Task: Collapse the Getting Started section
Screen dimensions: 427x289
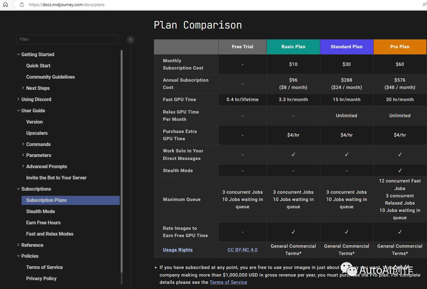Action: pyautogui.click(x=18, y=54)
